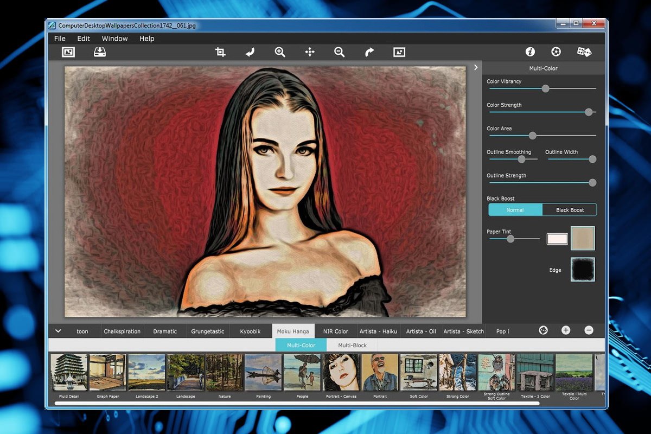
Task: Click the open image icon in toolbar
Action: 68,52
